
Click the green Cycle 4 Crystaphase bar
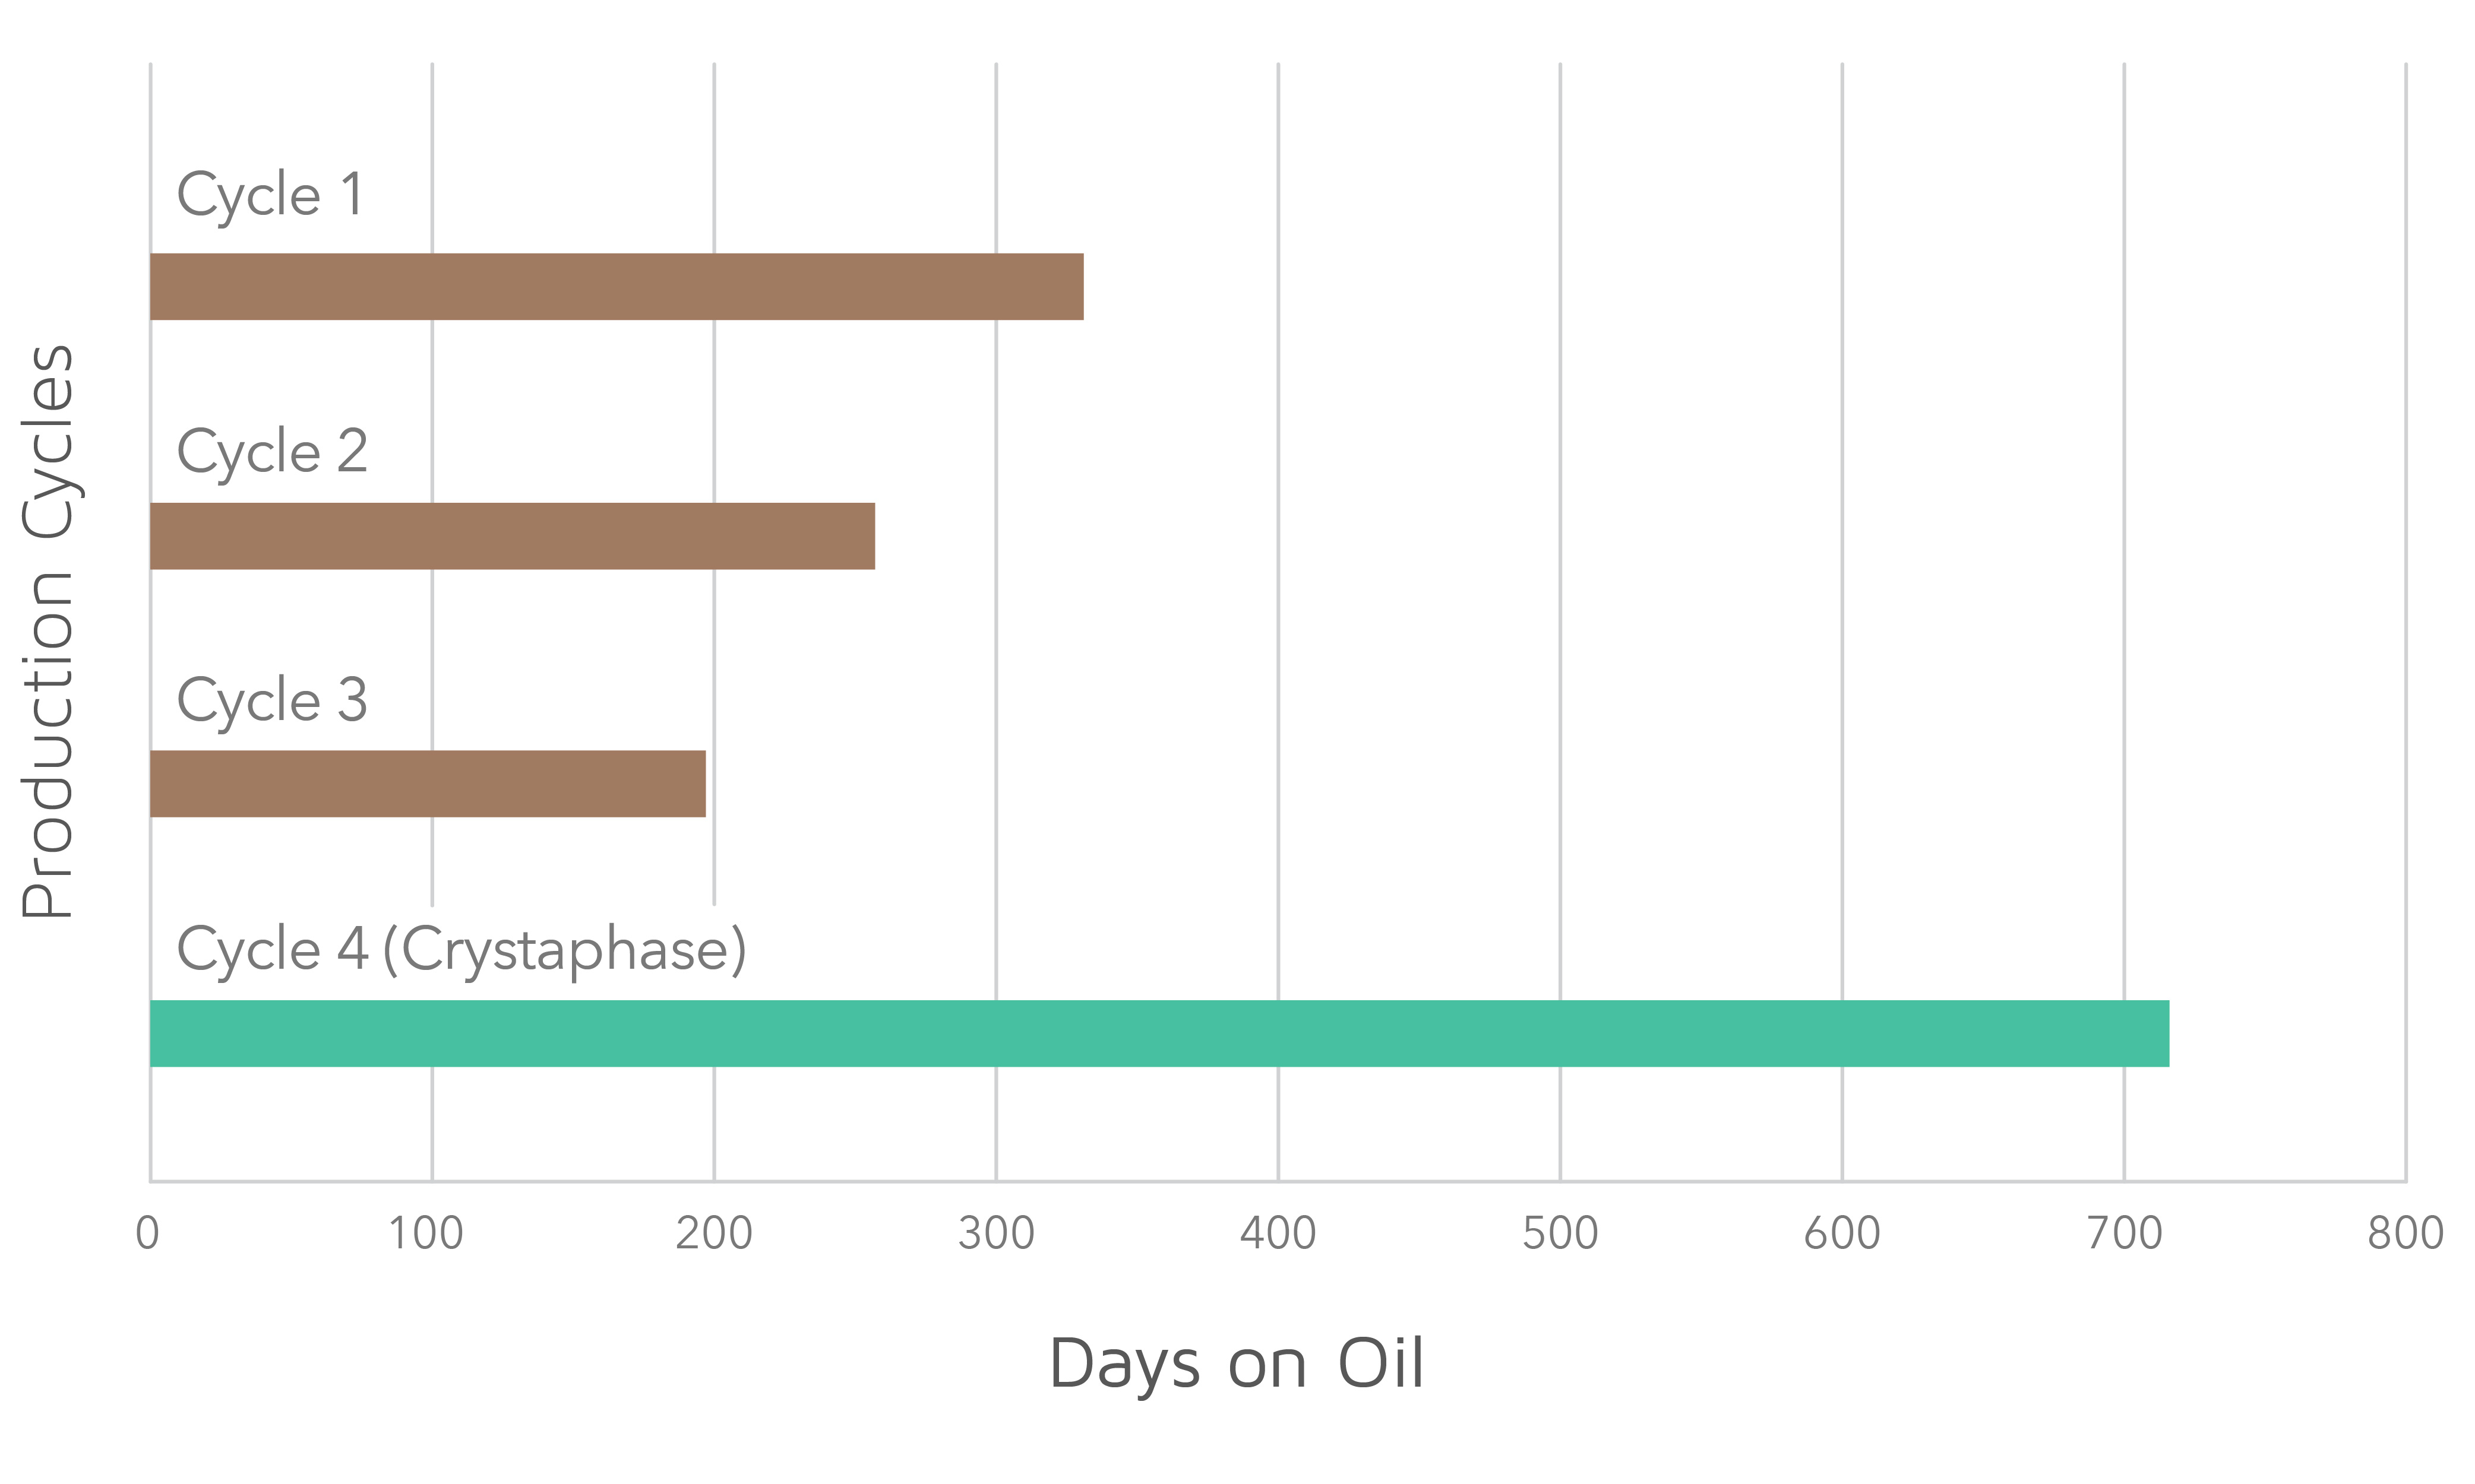tap(1159, 1033)
